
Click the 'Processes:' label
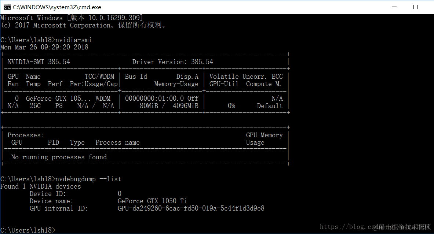26,135
